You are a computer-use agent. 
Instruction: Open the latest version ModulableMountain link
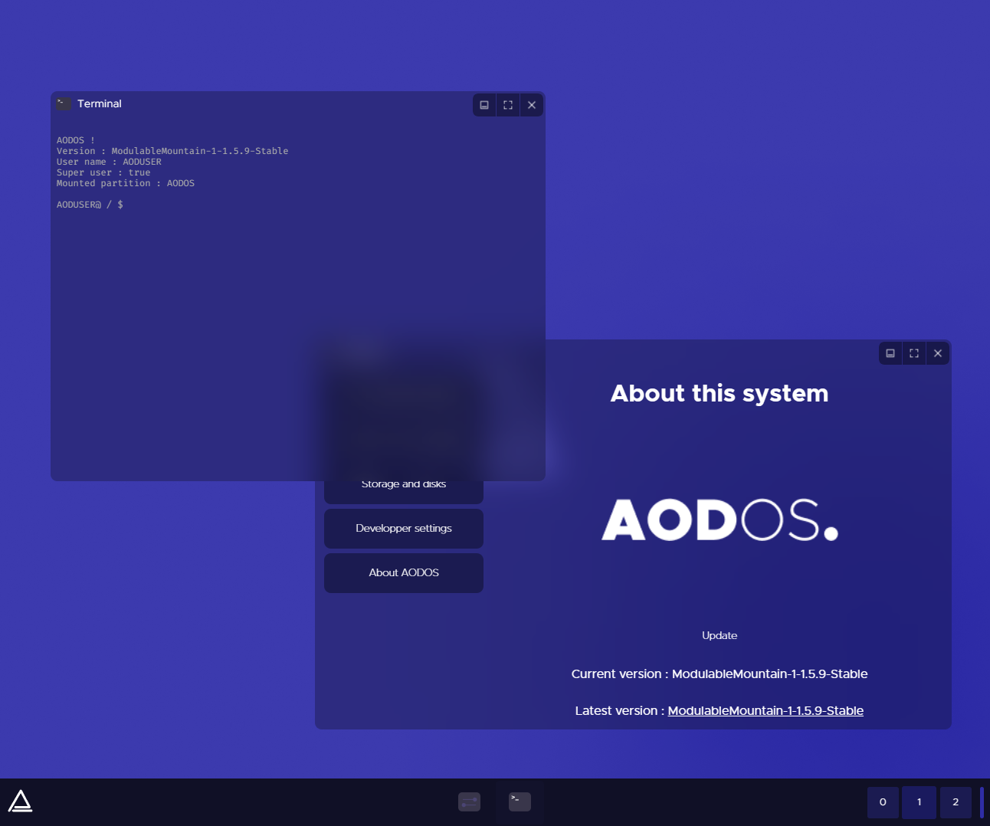pyautogui.click(x=765, y=711)
